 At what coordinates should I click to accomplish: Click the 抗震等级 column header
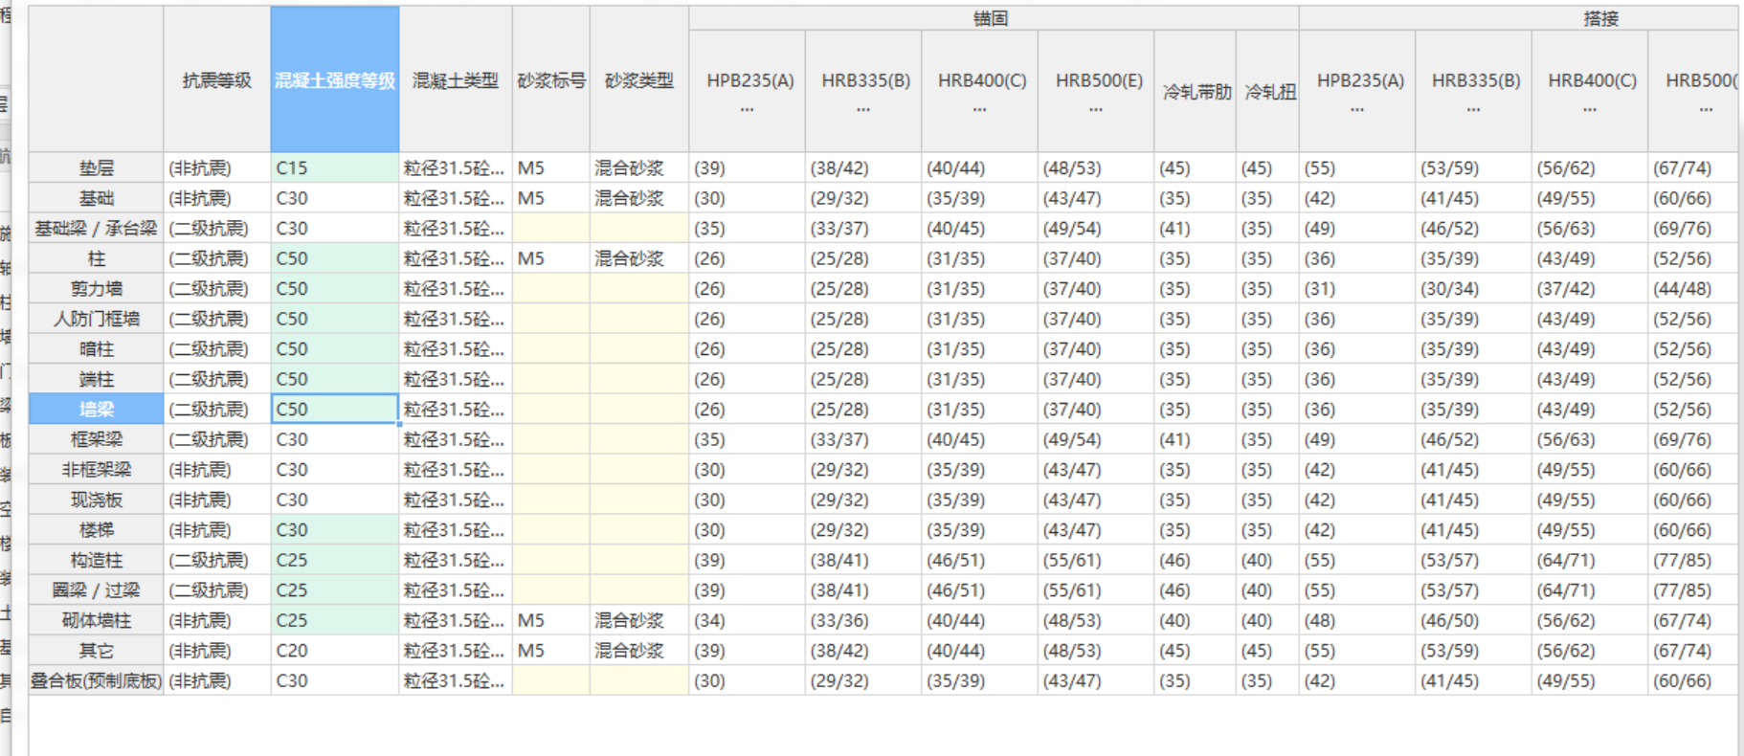pos(217,79)
